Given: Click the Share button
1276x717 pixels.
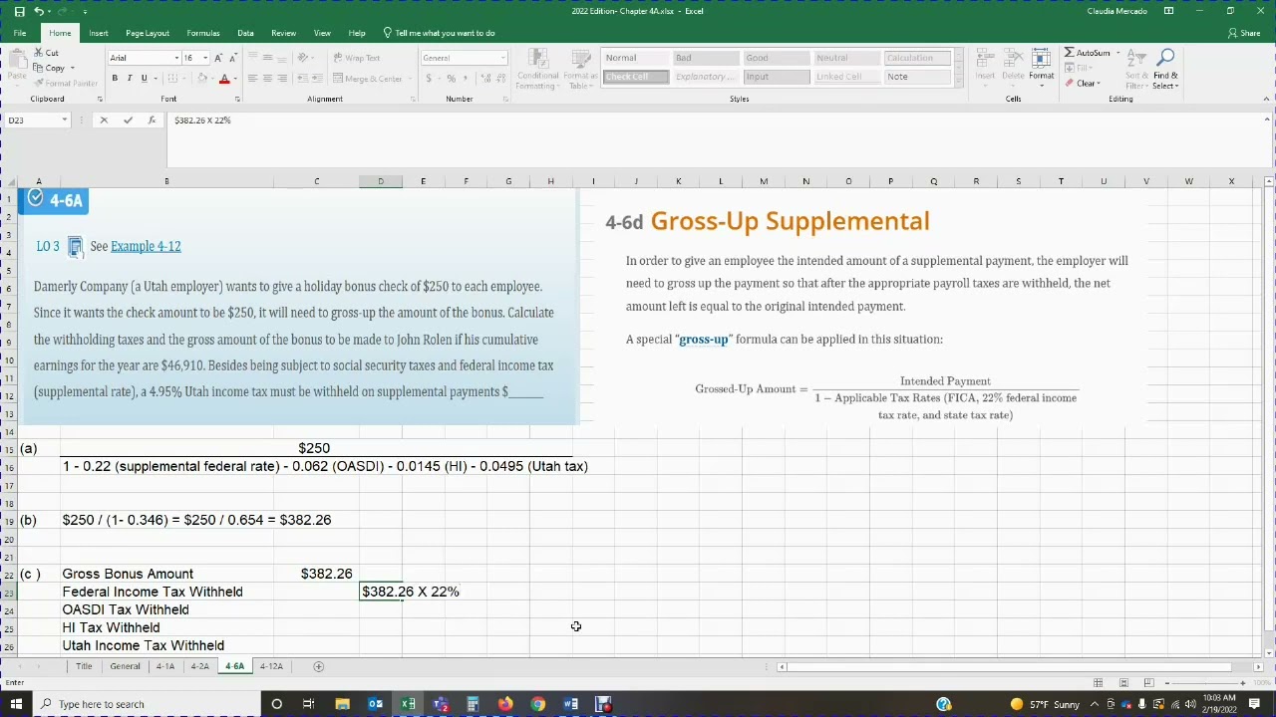Looking at the screenshot, I should click(1244, 33).
